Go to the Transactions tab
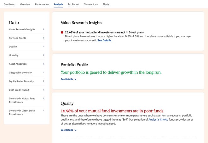The image size is (208, 143). click(x=91, y=4)
